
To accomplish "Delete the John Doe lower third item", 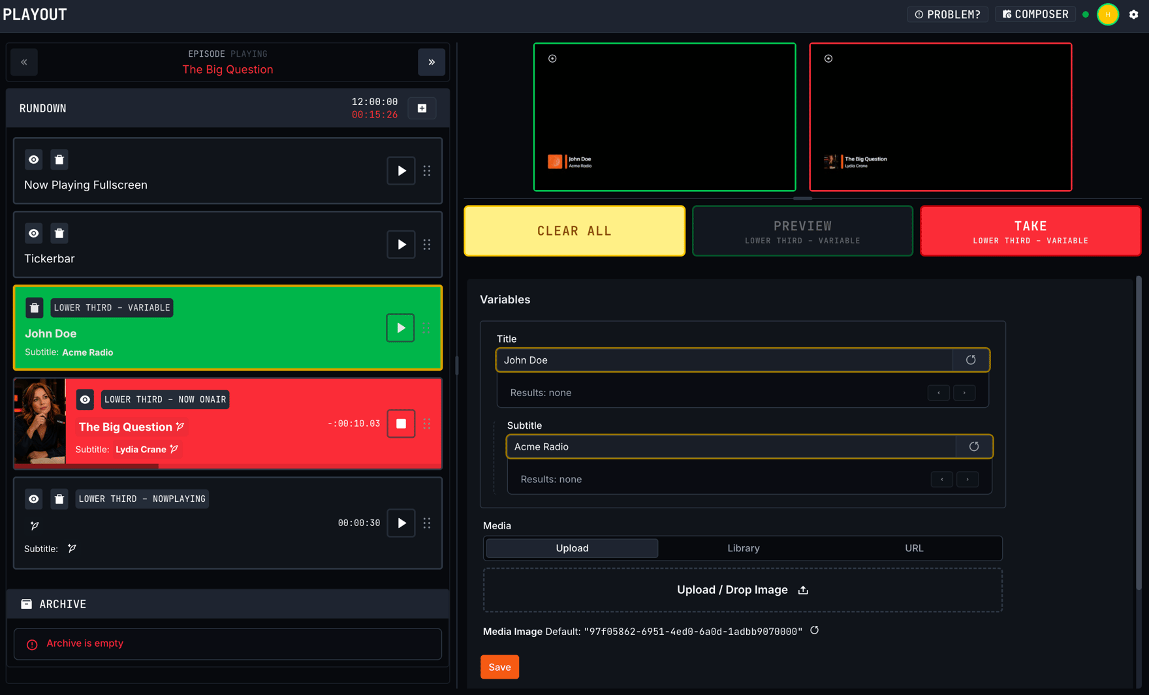I will tap(35, 308).
